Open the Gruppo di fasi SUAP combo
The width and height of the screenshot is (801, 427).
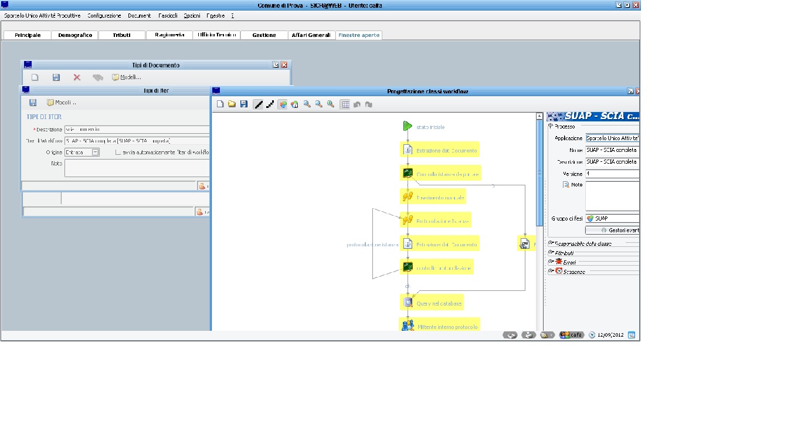[x=612, y=218]
